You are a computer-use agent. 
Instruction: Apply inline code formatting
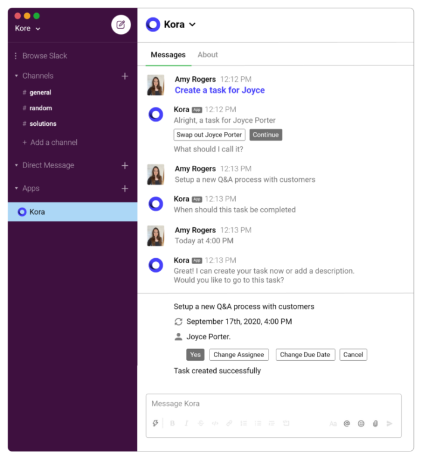pyautogui.click(x=215, y=423)
